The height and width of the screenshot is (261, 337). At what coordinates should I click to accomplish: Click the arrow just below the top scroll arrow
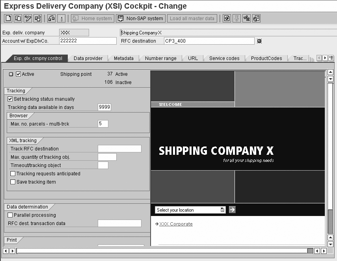331,79
